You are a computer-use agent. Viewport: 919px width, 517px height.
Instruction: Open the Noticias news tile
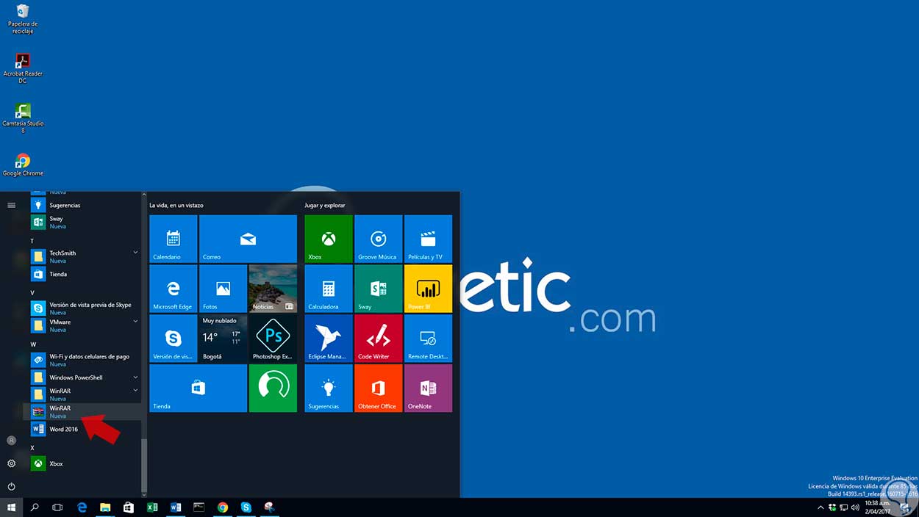[273, 289]
